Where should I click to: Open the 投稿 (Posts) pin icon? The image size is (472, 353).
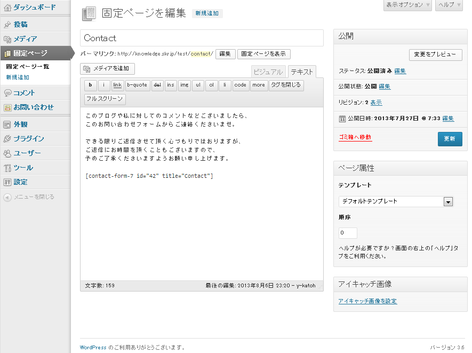click(x=7, y=25)
